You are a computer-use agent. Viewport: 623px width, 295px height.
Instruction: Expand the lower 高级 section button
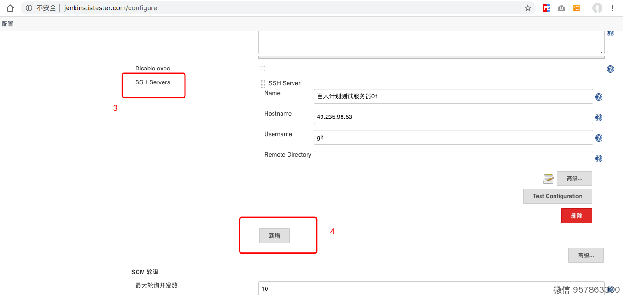(x=586, y=255)
